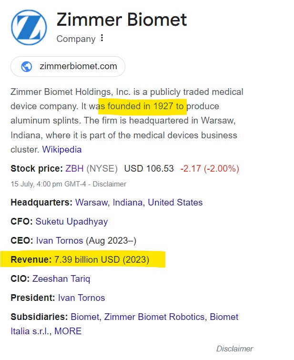Open the Biomet subsidiary link
Image resolution: width=294 pixels, height=360 pixels.
tap(85, 317)
